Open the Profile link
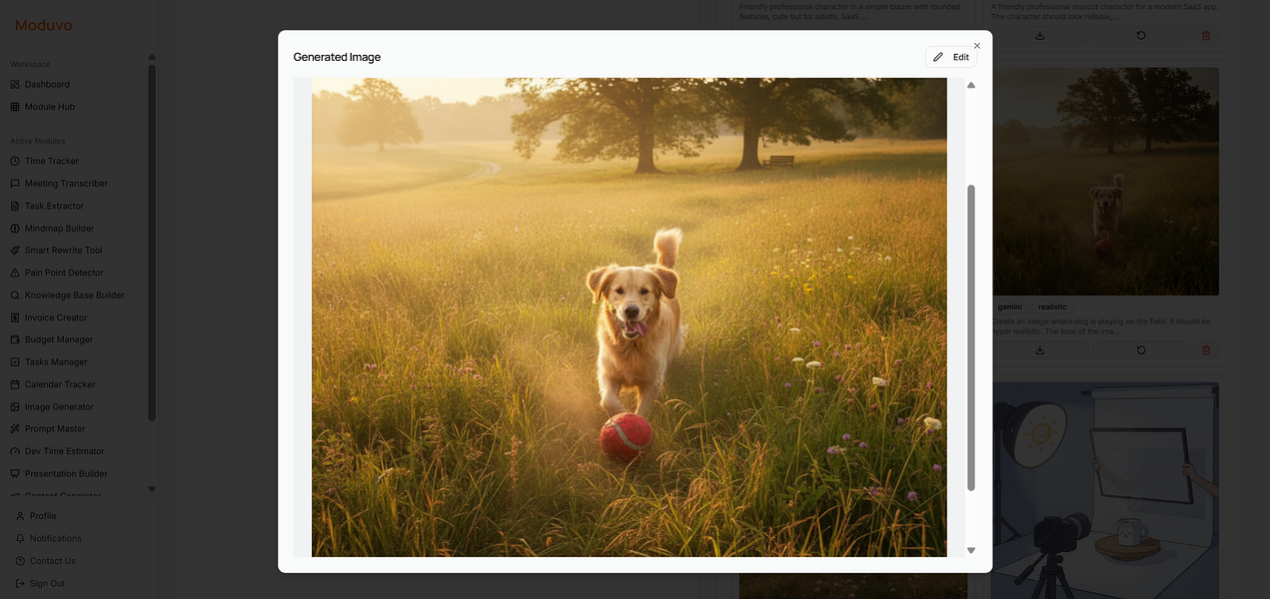 pos(42,516)
